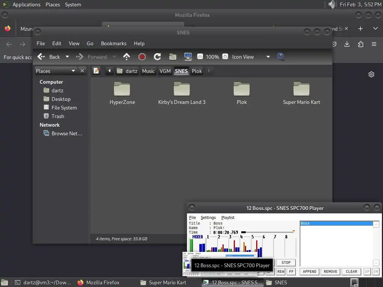
Task: Click the CLEAR playlist button
Action: 351,271
